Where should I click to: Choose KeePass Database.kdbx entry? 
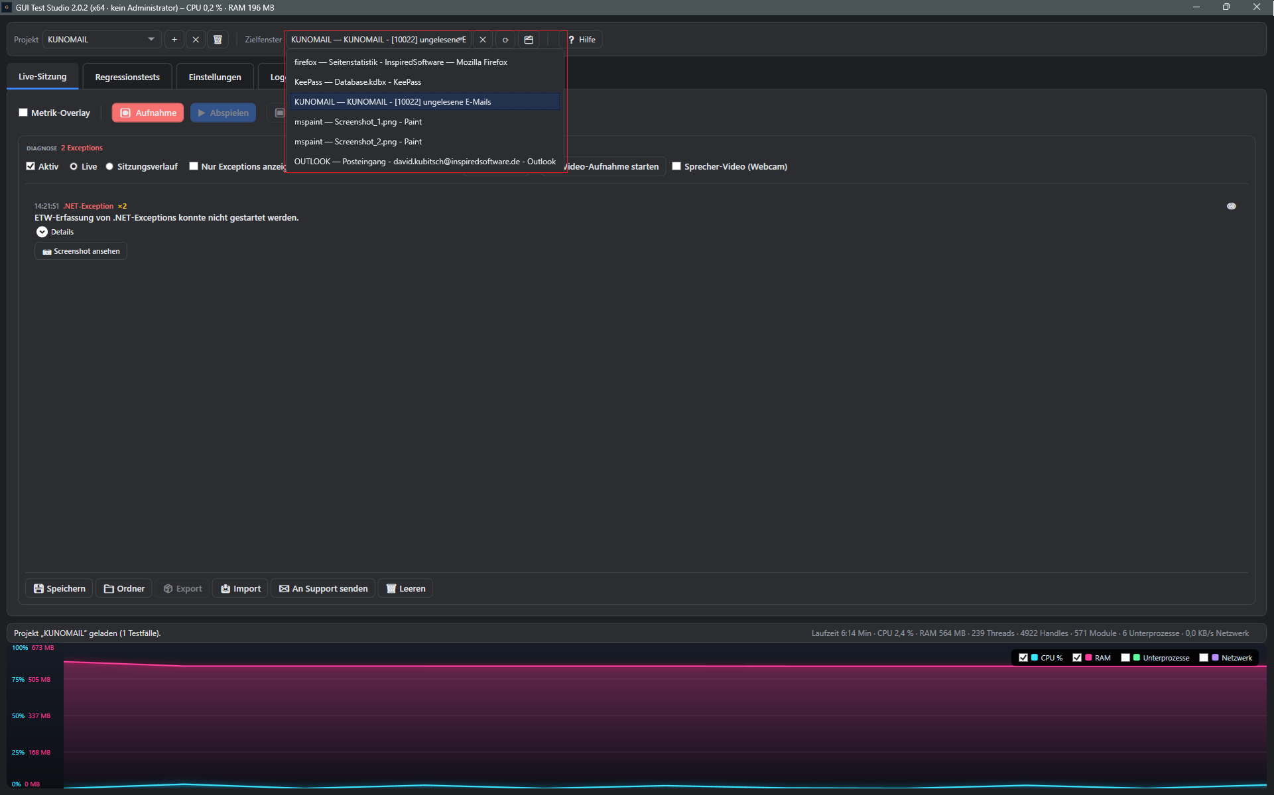coord(425,82)
